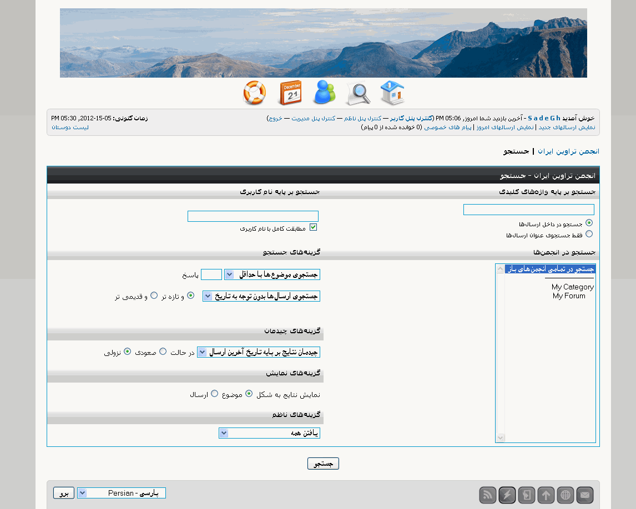Screen dimensions: 636x509
Task: Open 'جستجوی ارسال‌ها بدون توجه به تاریخ' dropdown
Action: point(261,296)
